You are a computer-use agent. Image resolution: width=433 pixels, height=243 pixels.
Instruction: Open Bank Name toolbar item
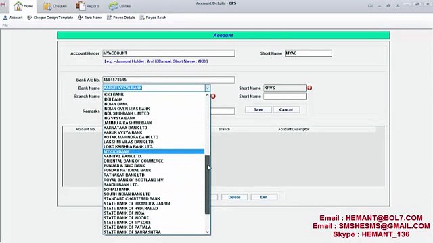coord(90,18)
